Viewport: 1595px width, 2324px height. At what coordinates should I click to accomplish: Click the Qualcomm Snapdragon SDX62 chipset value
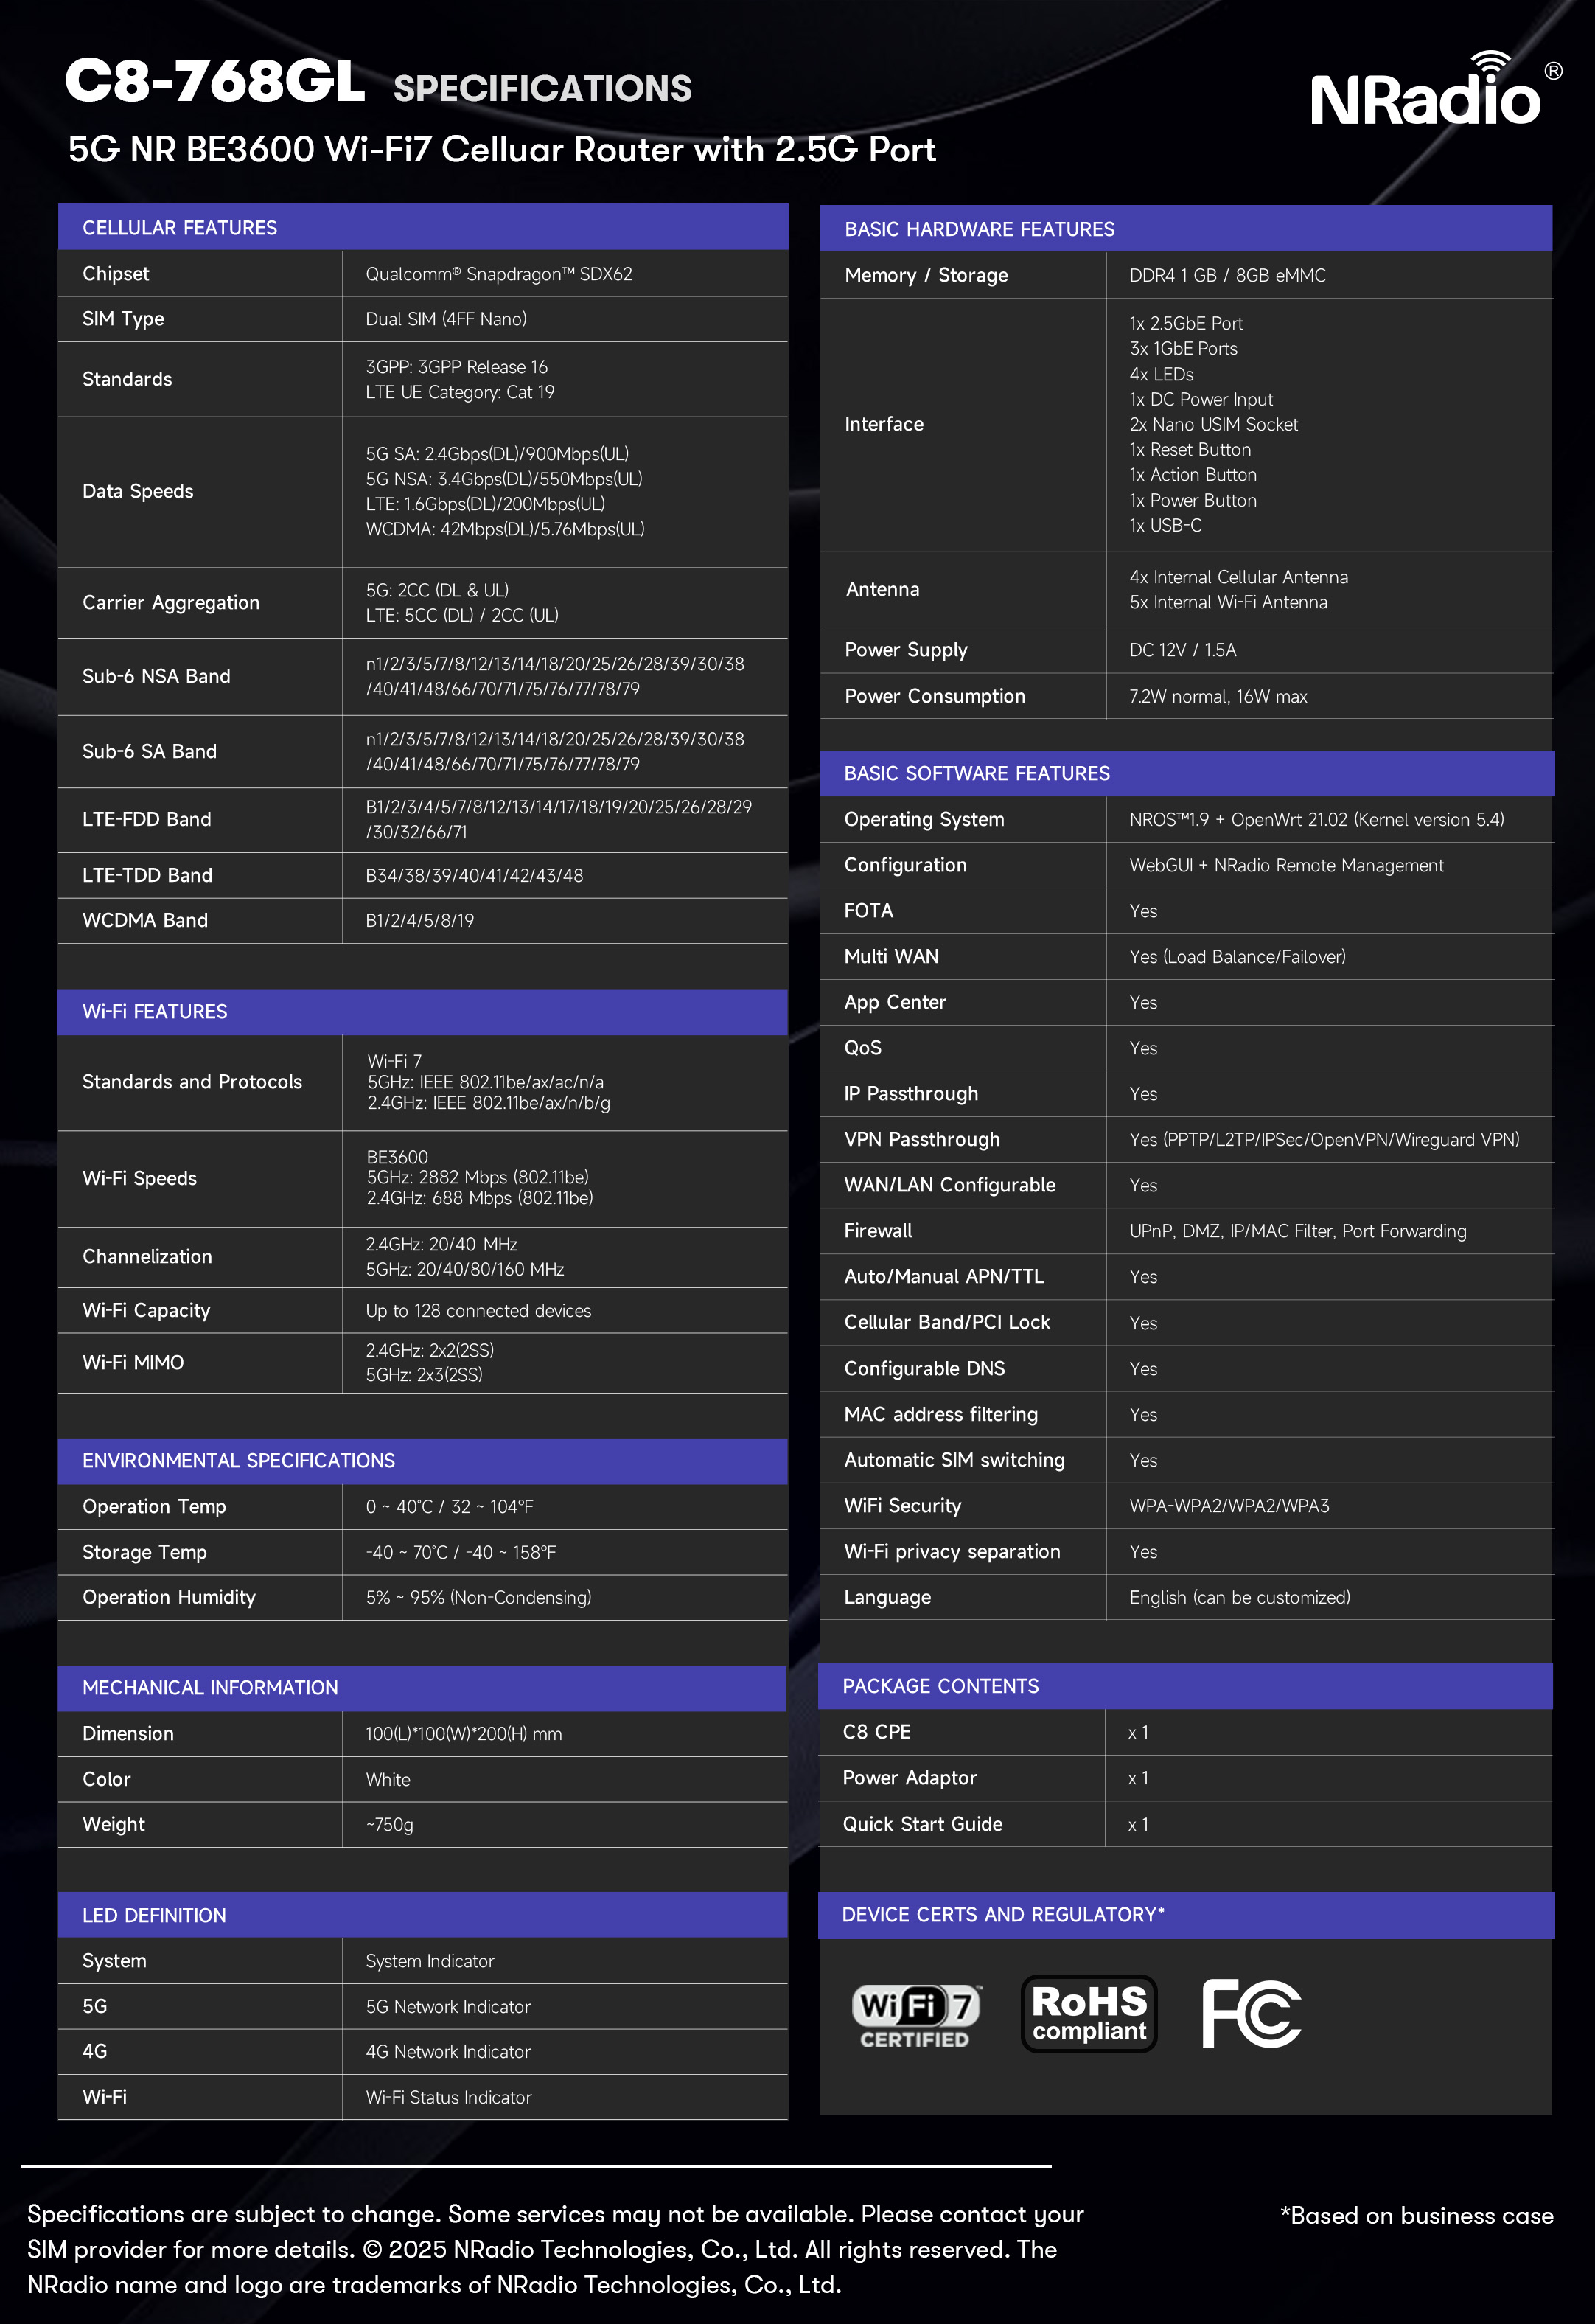coord(499,274)
